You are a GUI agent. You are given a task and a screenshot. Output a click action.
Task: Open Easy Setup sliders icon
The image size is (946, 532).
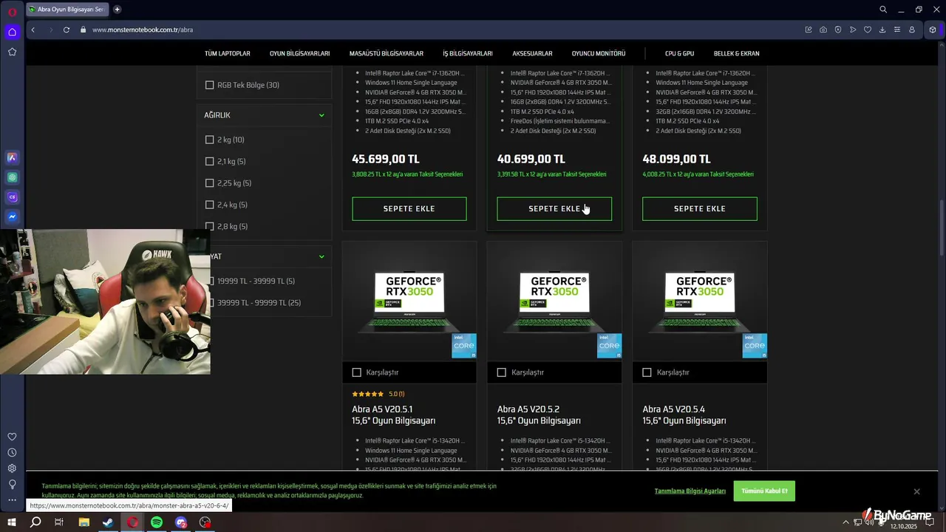pos(897,30)
